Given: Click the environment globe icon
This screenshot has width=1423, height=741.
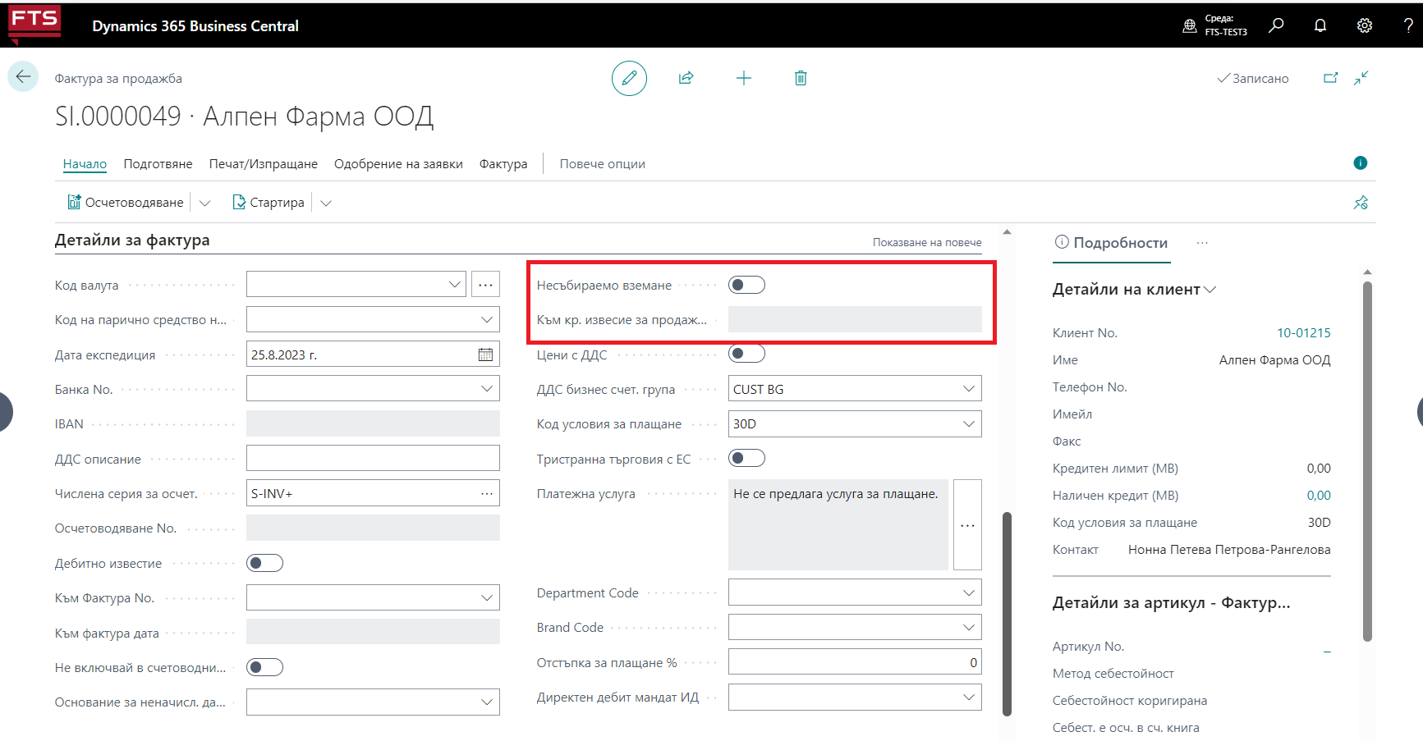Looking at the screenshot, I should coord(1190,25).
